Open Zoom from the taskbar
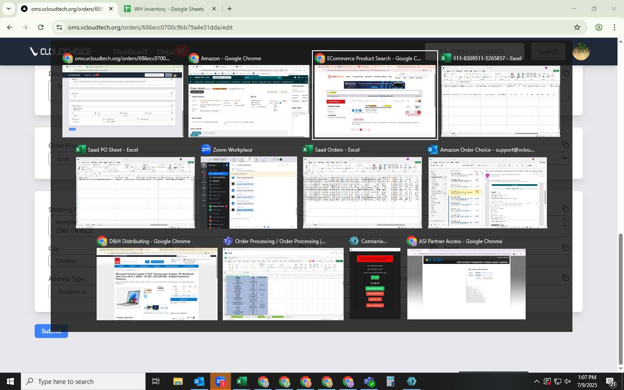 point(220,381)
